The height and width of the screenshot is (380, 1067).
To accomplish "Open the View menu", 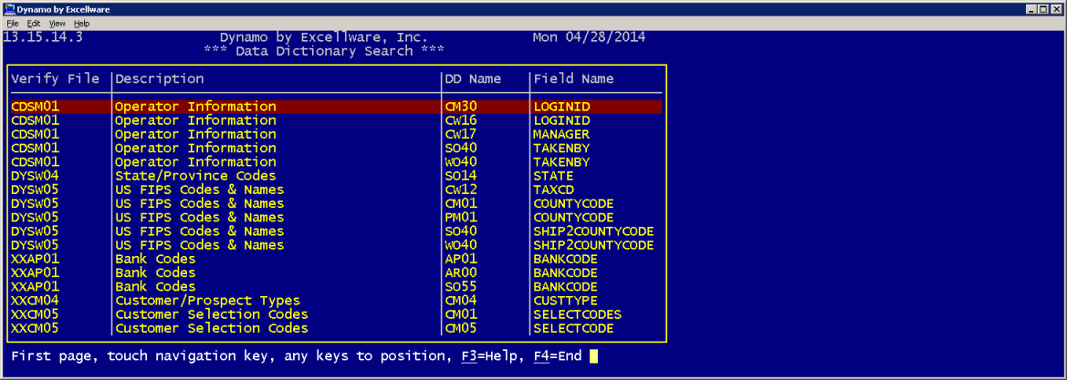I will tap(58, 23).
